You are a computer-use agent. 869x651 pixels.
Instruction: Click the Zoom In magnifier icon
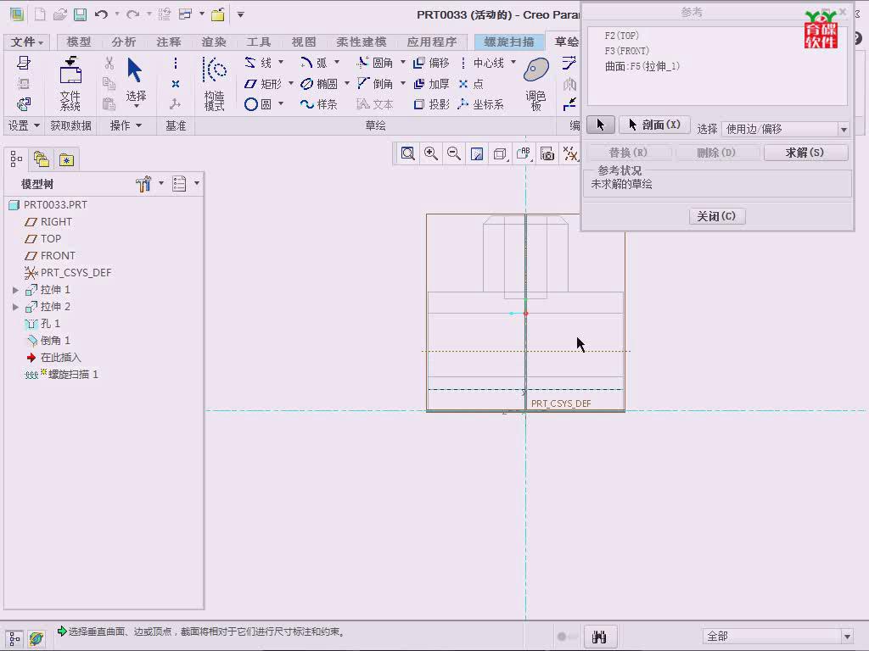coord(430,153)
